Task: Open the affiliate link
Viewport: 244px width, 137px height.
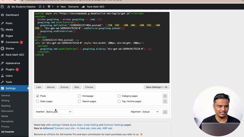Action: 51,134
